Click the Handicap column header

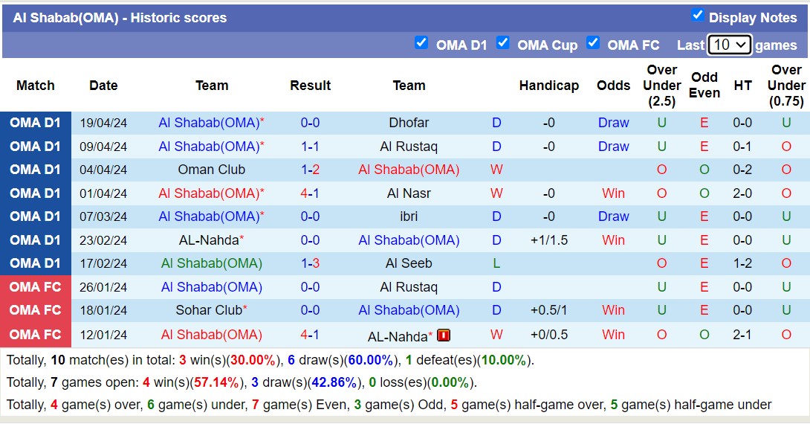(548, 86)
